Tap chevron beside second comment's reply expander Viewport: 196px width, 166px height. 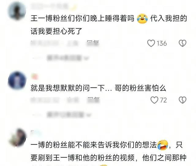pos(89,115)
